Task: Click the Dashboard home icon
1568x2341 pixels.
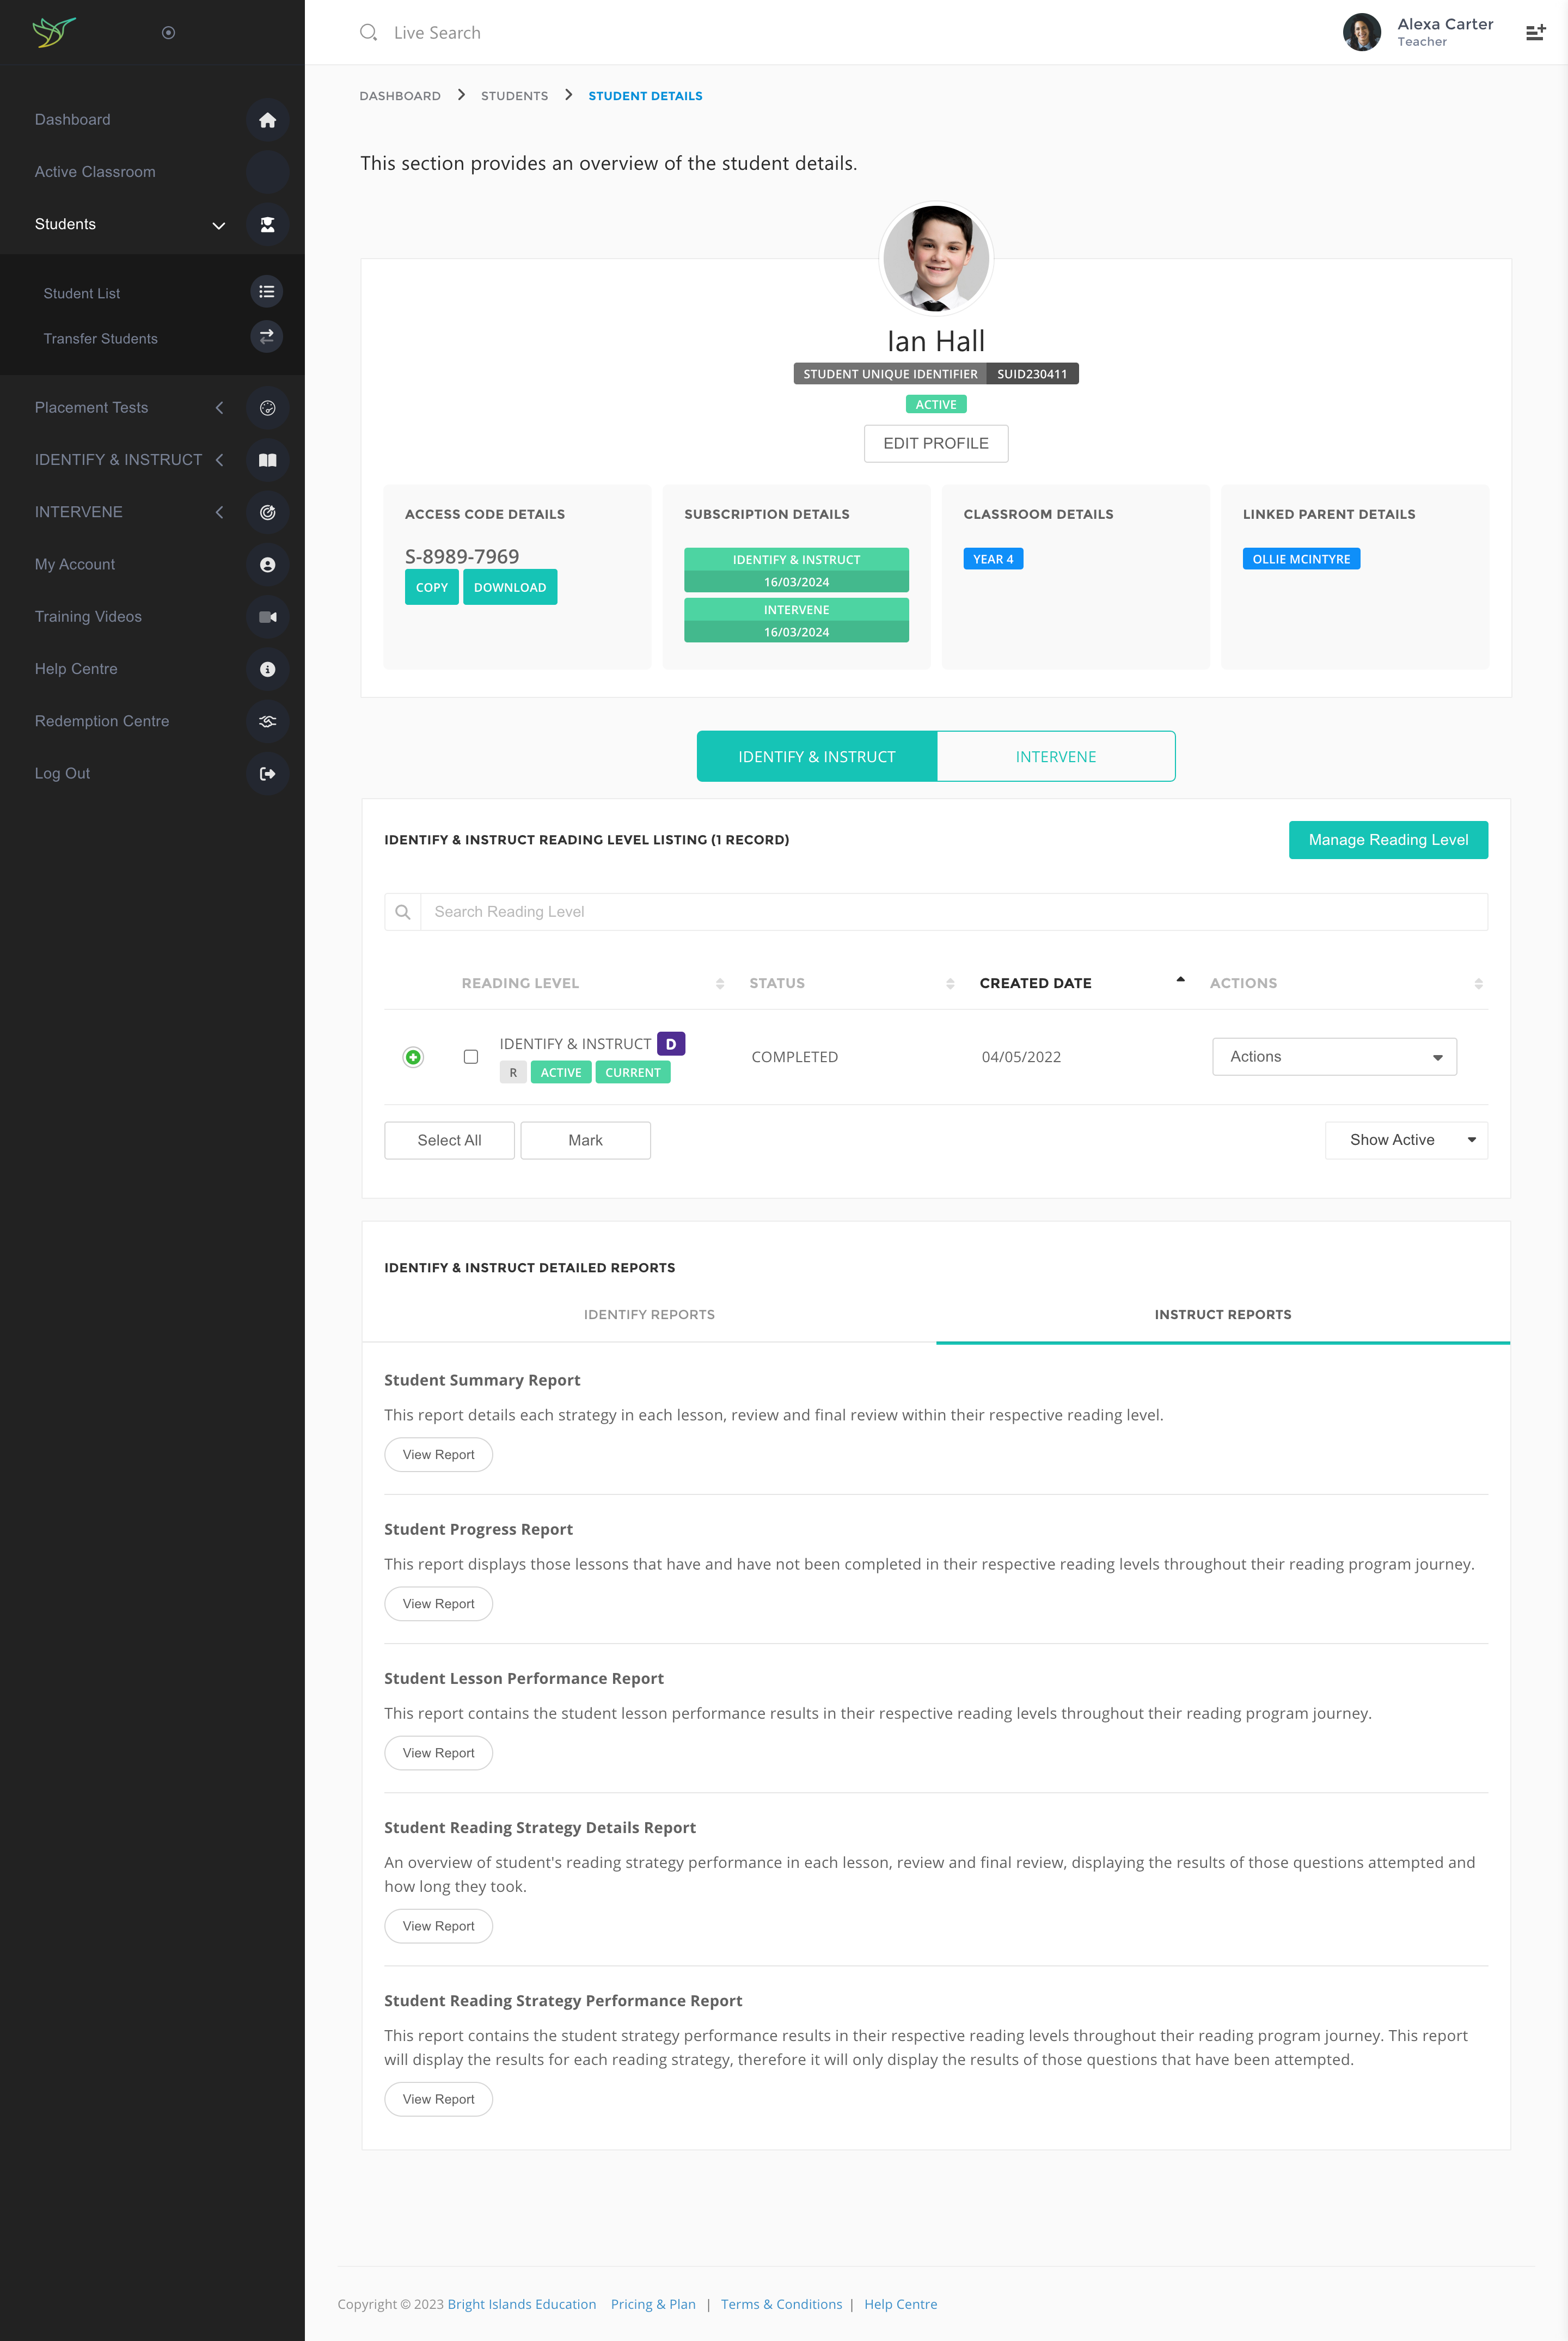Action: 267,120
